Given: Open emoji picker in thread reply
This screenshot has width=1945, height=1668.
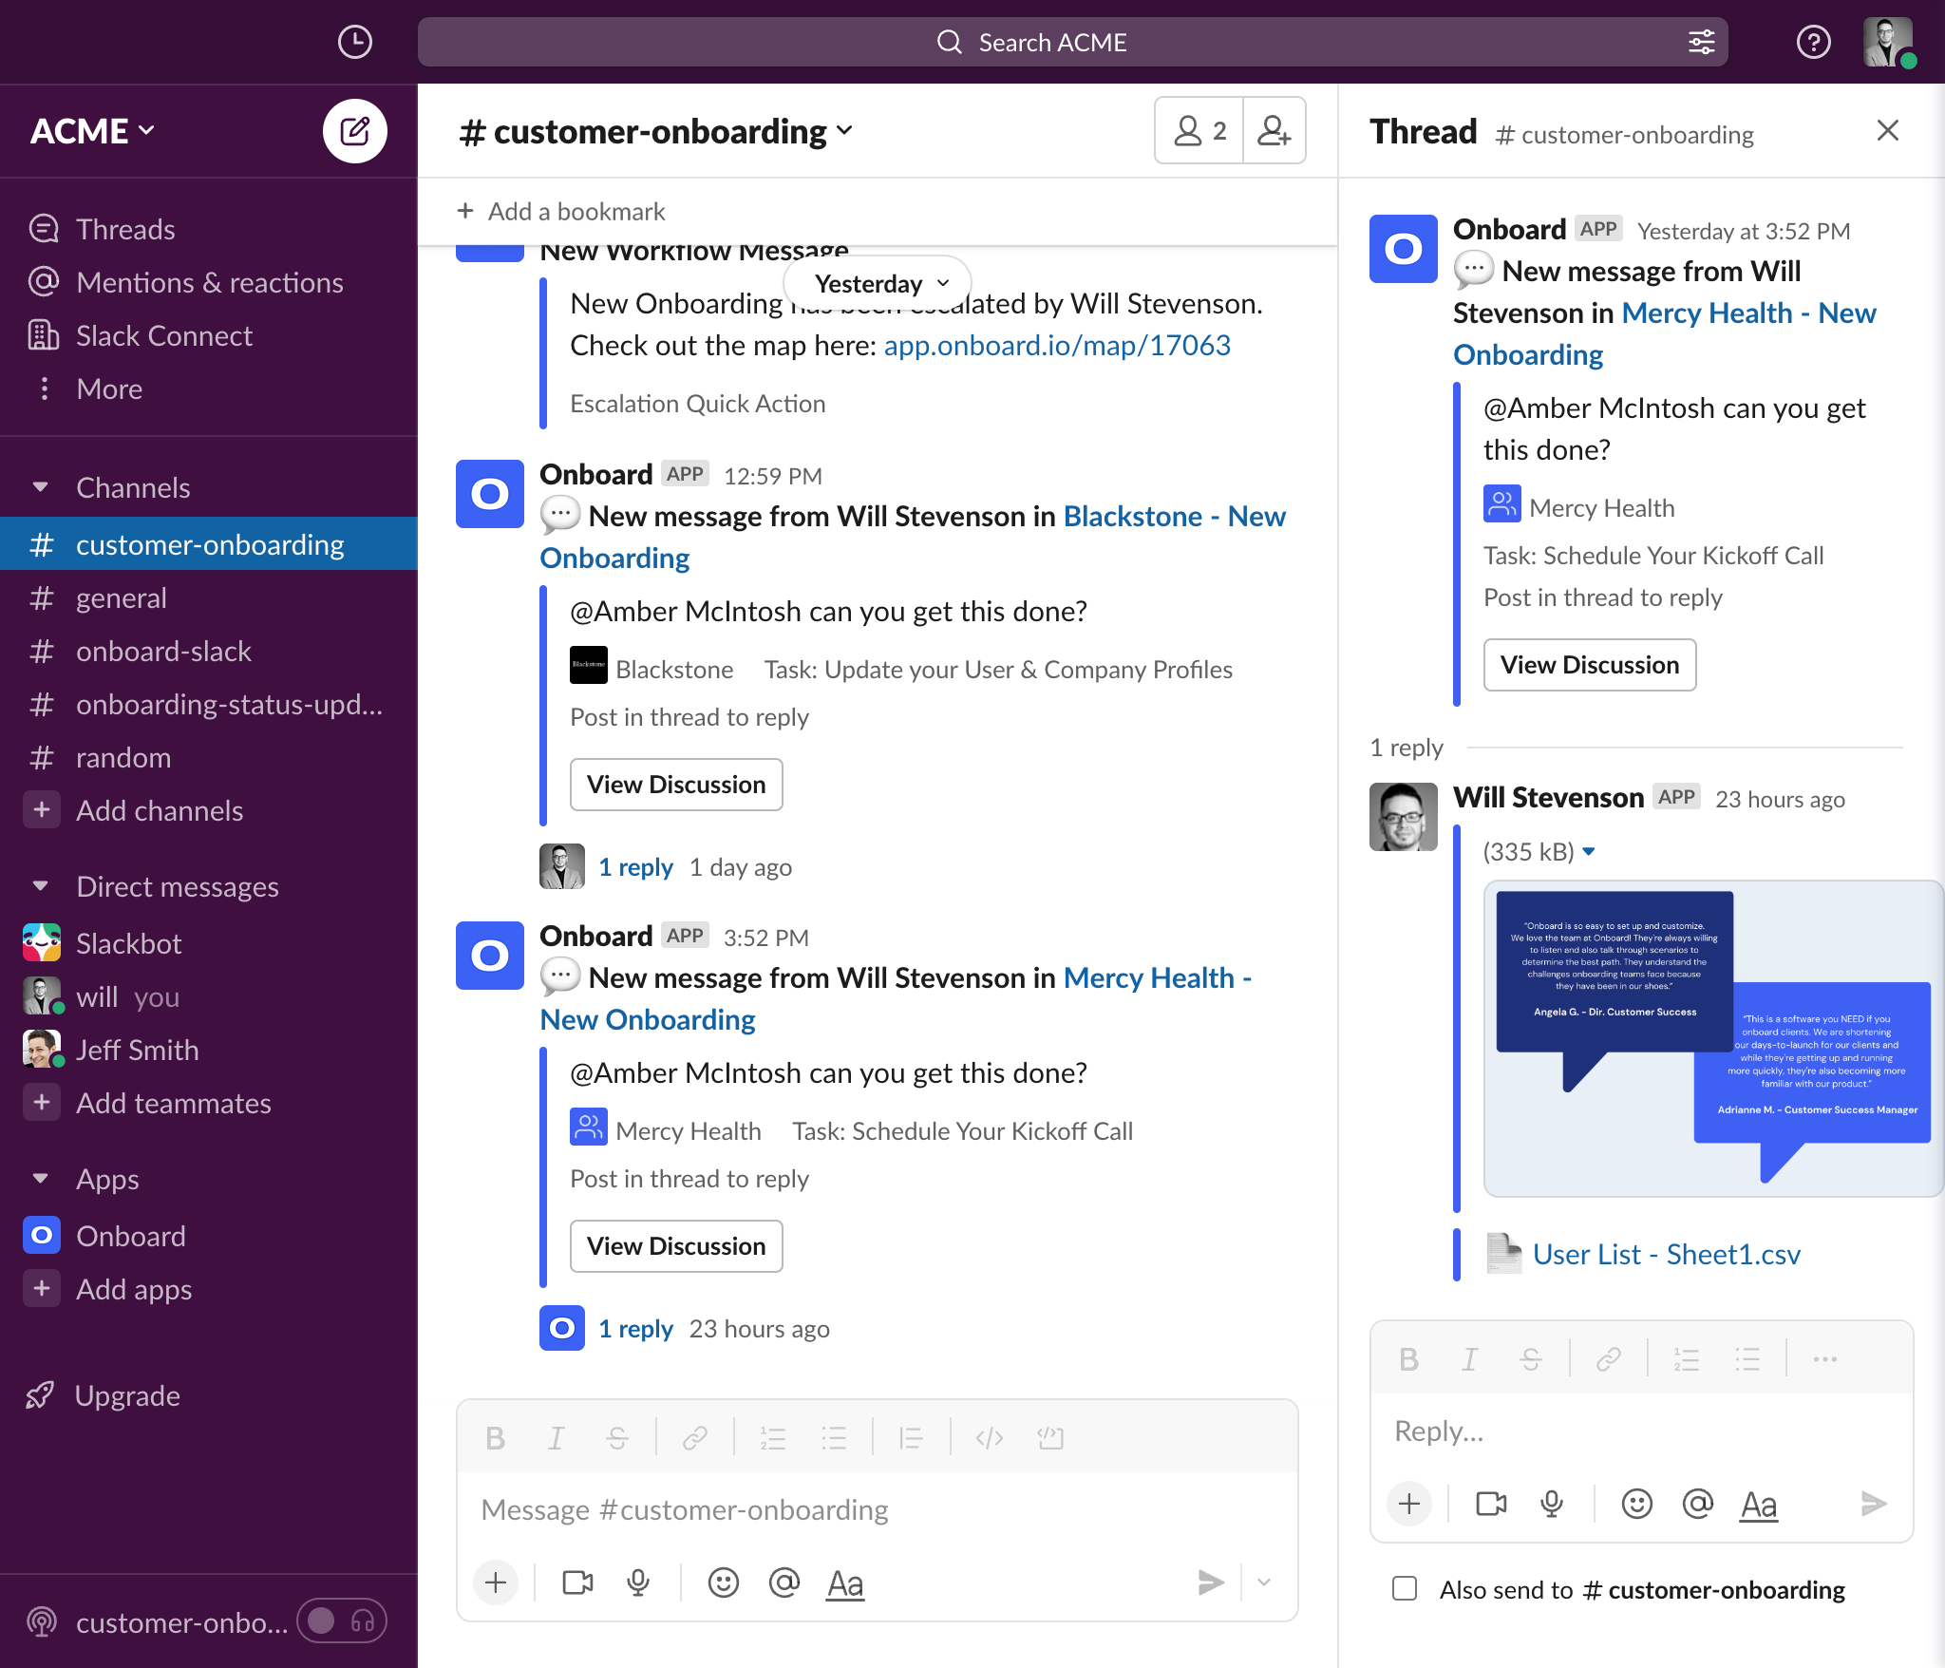Looking at the screenshot, I should tap(1637, 1504).
